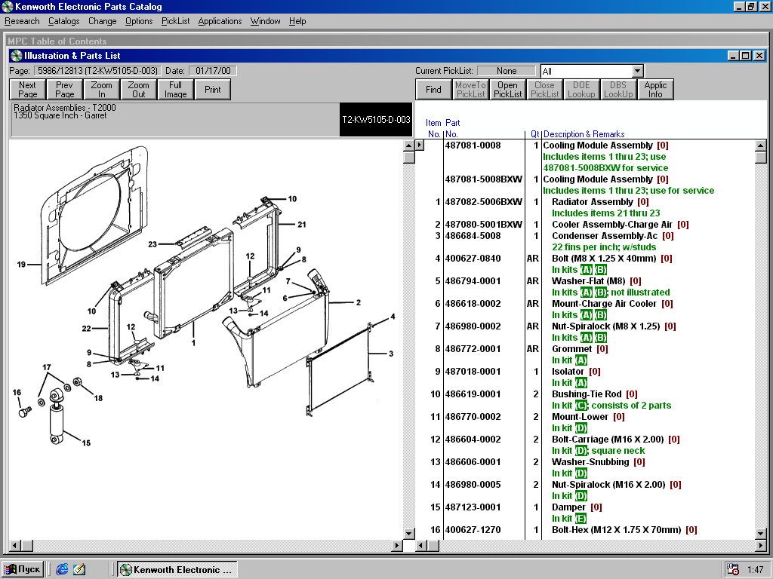Click the Kenworth catalog title bar icon
Viewport: 773px width, 579px height.
click(8, 6)
